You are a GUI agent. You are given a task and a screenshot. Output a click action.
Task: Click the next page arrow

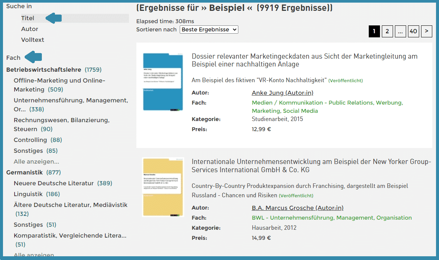(426, 31)
